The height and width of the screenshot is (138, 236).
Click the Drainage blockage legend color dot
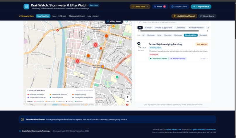(x=28, y=95)
